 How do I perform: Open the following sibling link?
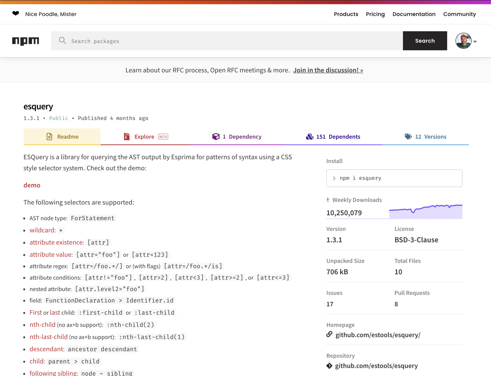53,373
